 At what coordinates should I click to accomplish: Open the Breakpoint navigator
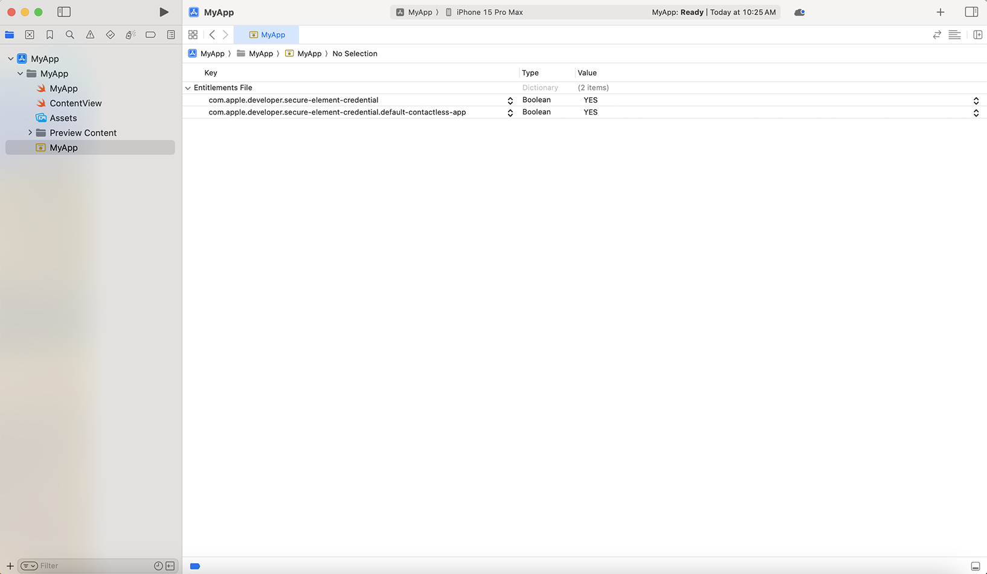pos(150,35)
